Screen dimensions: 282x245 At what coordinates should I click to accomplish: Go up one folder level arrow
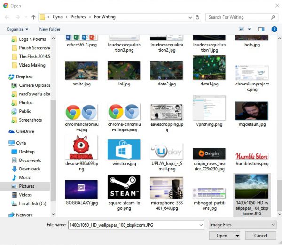pyautogui.click(x=33, y=17)
